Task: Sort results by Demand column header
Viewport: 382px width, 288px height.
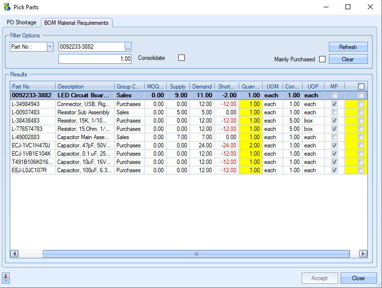Action: (x=202, y=87)
